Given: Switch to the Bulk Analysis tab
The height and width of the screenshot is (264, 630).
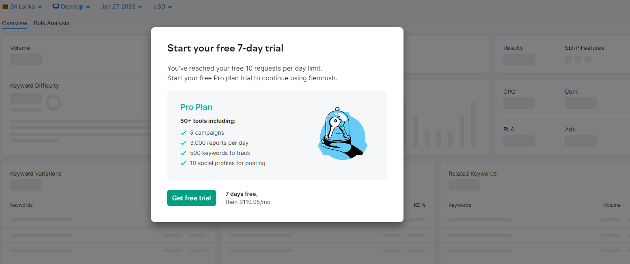Looking at the screenshot, I should (x=52, y=23).
